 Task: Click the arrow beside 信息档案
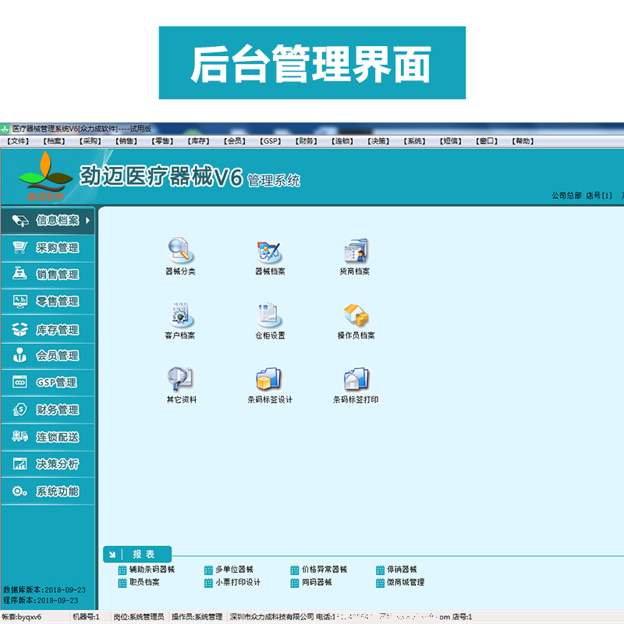[87, 220]
